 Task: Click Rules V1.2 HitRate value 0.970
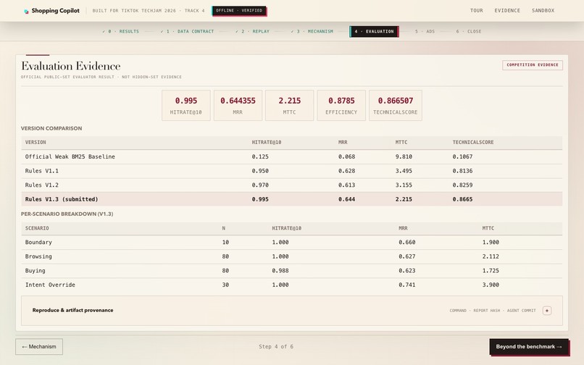pos(260,185)
